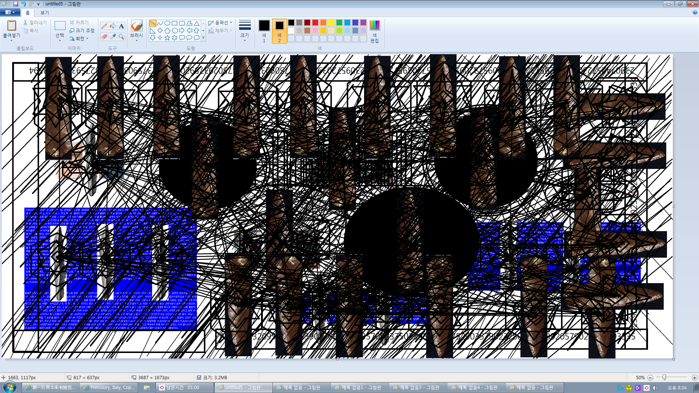This screenshot has height=393, width=699.
Task: Open the 윤곽선 outline dropdown
Action: tap(220, 23)
